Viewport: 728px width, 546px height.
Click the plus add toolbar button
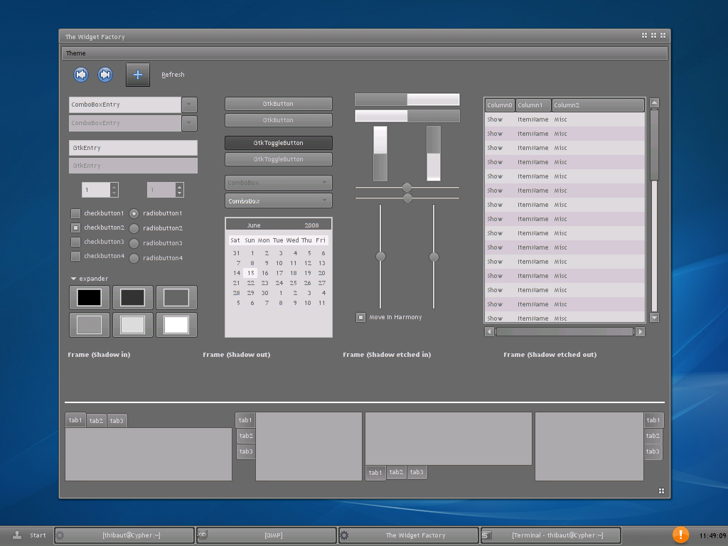[138, 74]
